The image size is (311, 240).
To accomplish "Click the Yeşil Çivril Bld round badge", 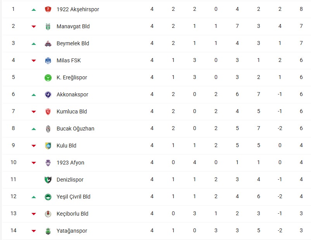I will click(48, 197).
